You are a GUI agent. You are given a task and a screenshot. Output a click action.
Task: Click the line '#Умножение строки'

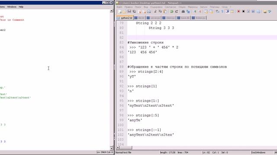click(145, 43)
